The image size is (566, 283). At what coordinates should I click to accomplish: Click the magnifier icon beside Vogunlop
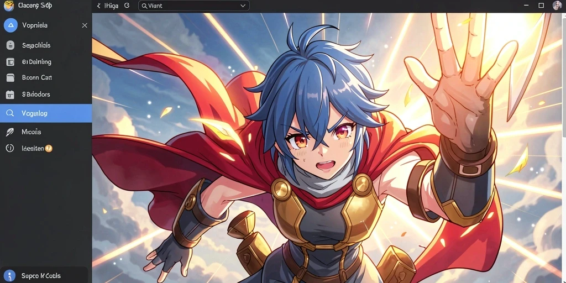[10, 113]
